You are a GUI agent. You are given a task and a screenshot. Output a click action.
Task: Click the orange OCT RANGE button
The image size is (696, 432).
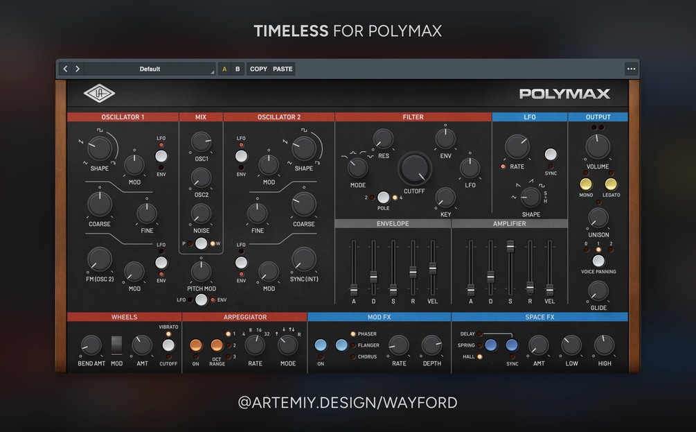click(x=217, y=345)
